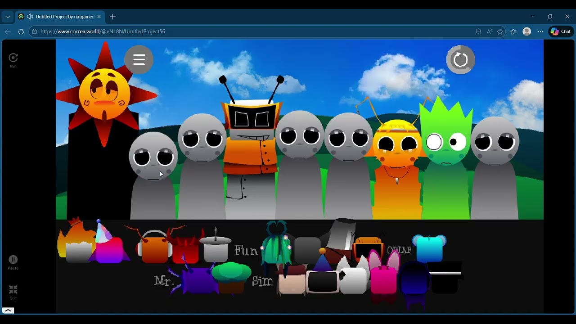The image size is (576, 324).
Task: Open the browser zoom out magnifier
Action: [x=478, y=31]
